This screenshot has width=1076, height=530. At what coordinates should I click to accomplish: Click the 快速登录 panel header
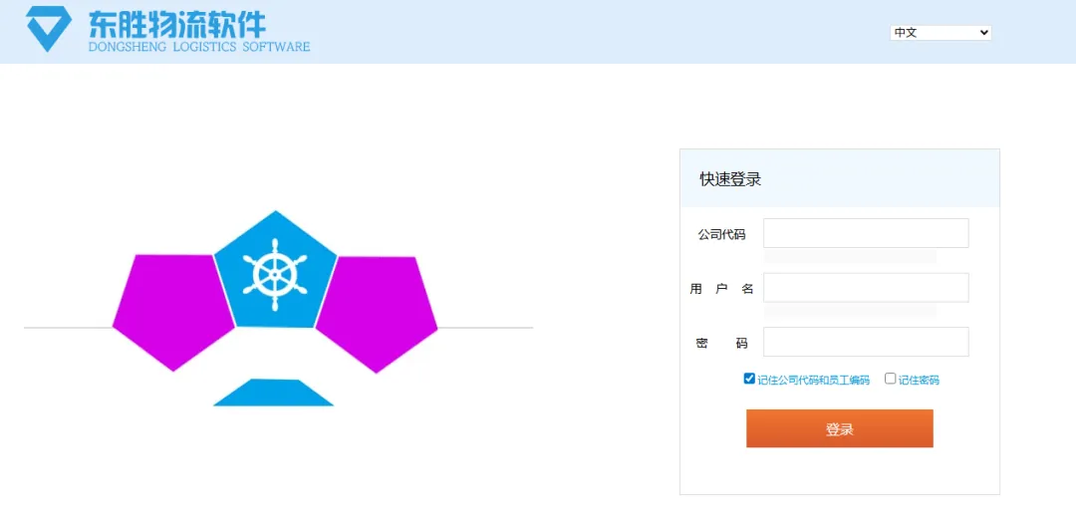click(x=730, y=179)
